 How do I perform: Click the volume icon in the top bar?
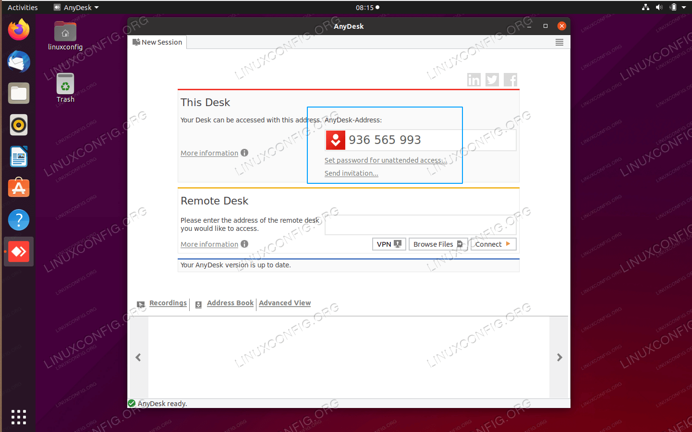[x=659, y=7]
